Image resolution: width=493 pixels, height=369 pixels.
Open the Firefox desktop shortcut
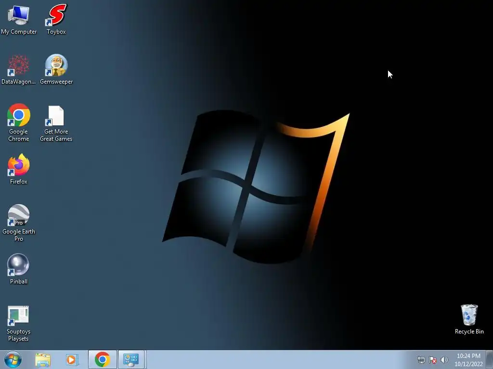tap(19, 169)
